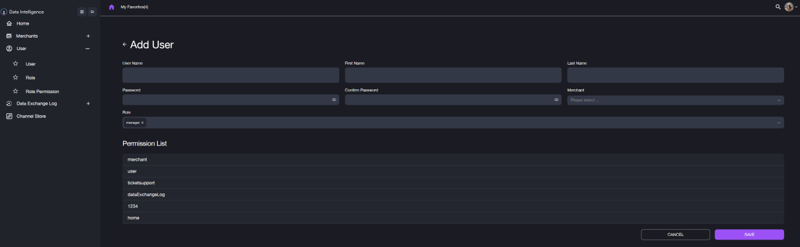The height and width of the screenshot is (247, 800).
Task: Click the SAVE button
Action: pyautogui.click(x=749, y=235)
